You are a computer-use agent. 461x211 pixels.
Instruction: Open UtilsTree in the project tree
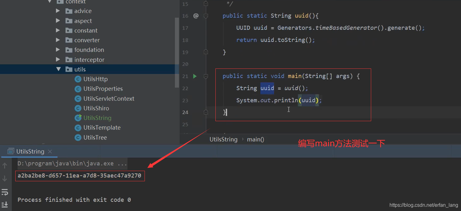95,137
